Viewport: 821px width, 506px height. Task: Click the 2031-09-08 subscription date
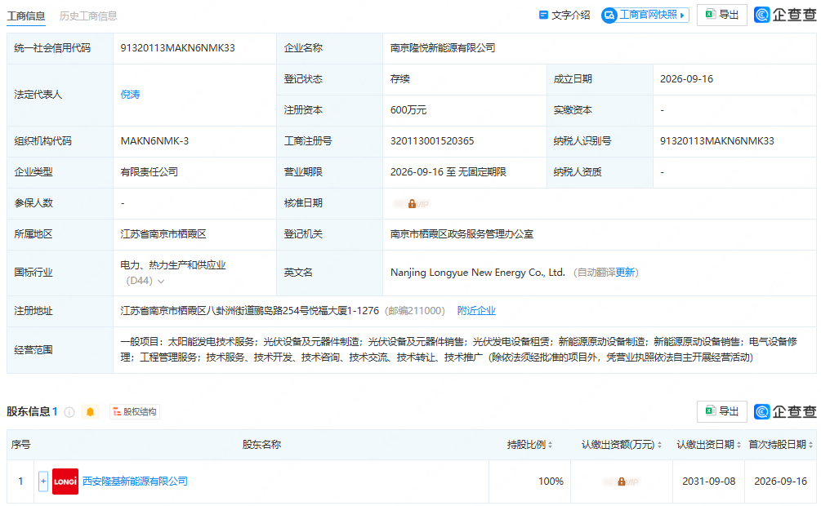click(x=708, y=482)
